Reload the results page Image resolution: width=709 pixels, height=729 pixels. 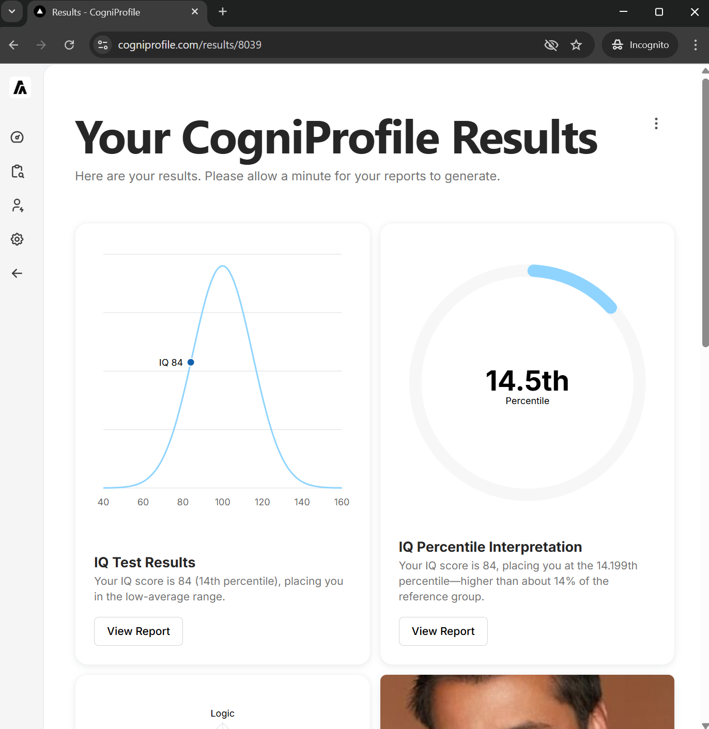69,45
